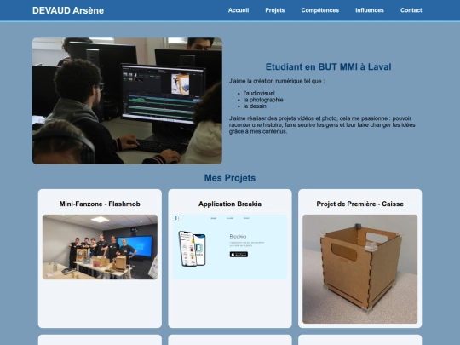This screenshot has height=345, width=460.
Task: Click the le dessin list item
Action: (255, 106)
